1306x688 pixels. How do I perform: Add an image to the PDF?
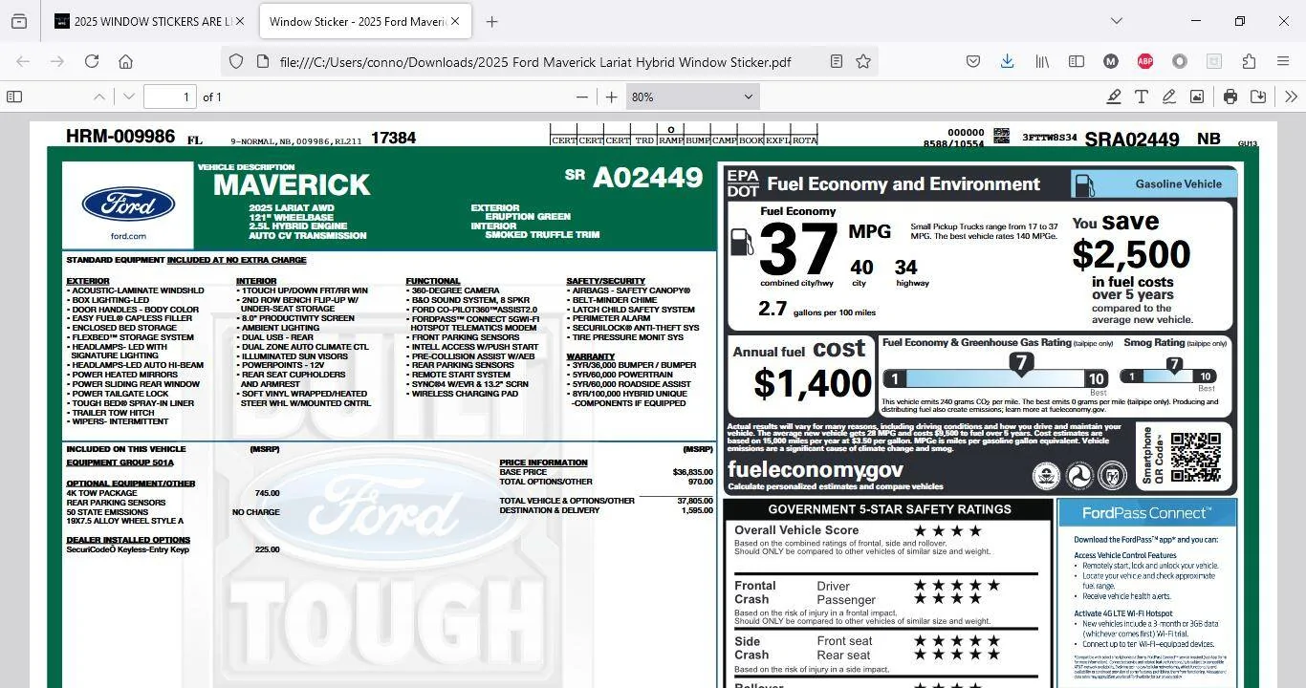pyautogui.click(x=1196, y=97)
